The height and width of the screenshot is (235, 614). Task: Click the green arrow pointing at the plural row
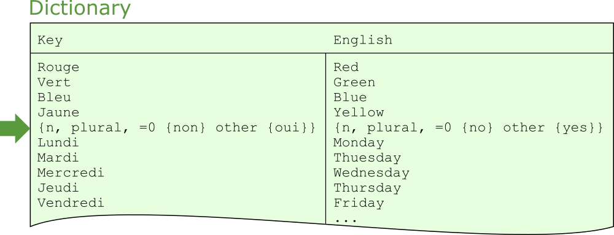click(x=15, y=129)
